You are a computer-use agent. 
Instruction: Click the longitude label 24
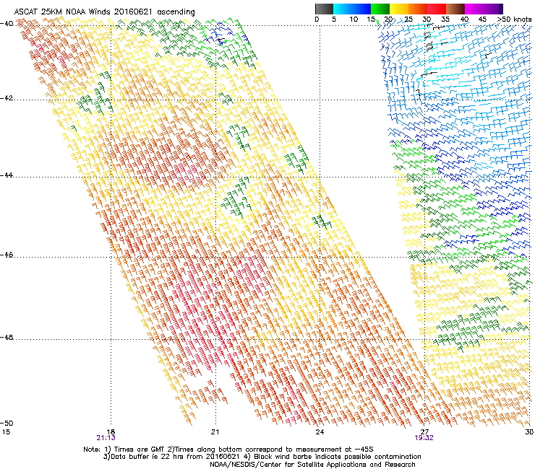[x=320, y=432]
